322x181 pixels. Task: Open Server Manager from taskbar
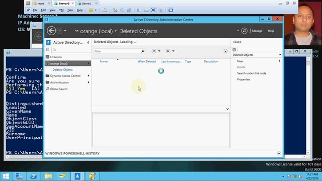pos(19,176)
